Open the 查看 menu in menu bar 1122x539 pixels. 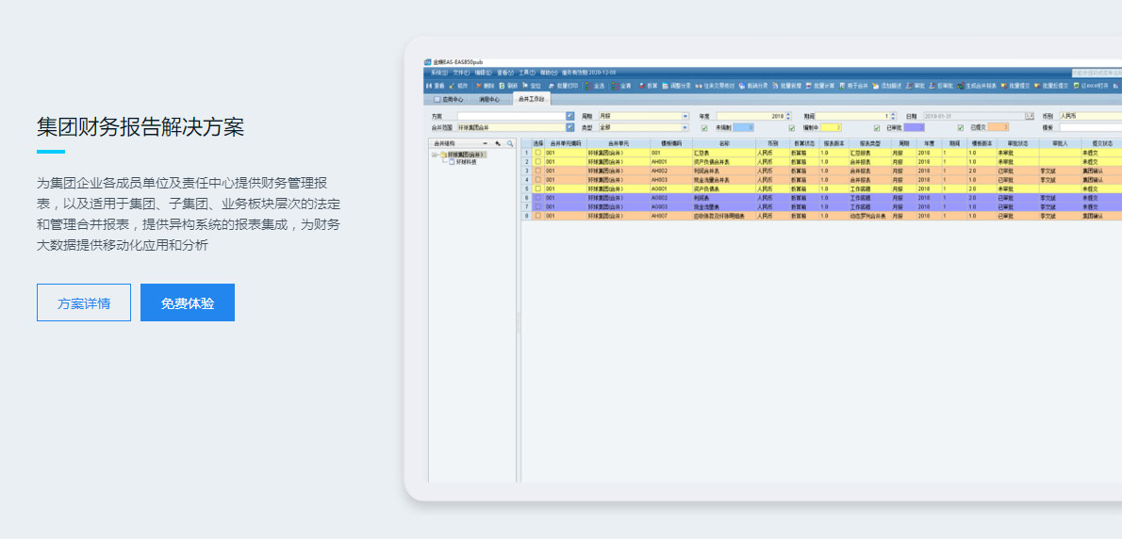tap(505, 73)
